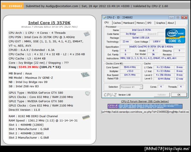This screenshot has height=152, width=191.
Task: Click the MB Model : Maximus IV GENE-Z line
Action: point(31,78)
